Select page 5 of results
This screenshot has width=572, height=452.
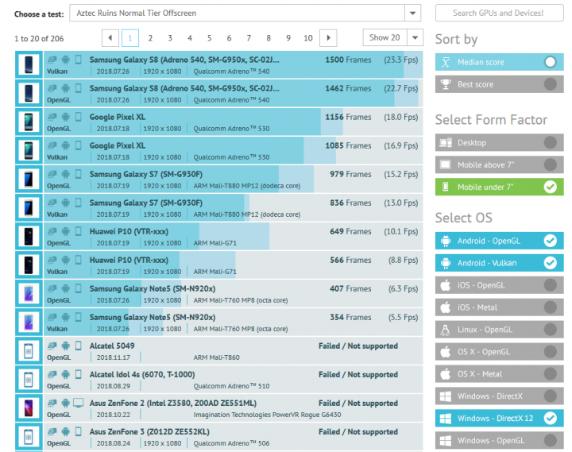(210, 38)
